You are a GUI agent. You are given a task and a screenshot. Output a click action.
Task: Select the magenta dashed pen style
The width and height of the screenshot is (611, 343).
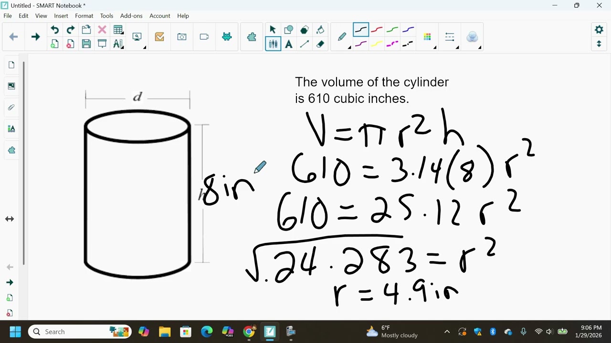point(392,44)
